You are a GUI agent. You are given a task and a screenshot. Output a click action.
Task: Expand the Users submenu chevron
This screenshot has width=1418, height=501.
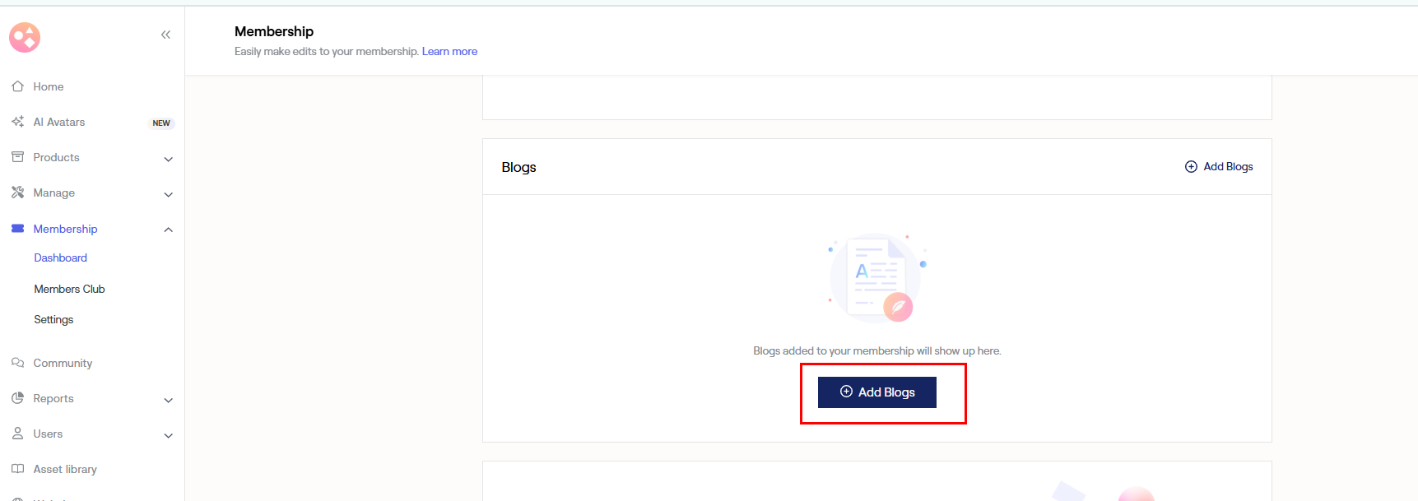[x=168, y=435]
